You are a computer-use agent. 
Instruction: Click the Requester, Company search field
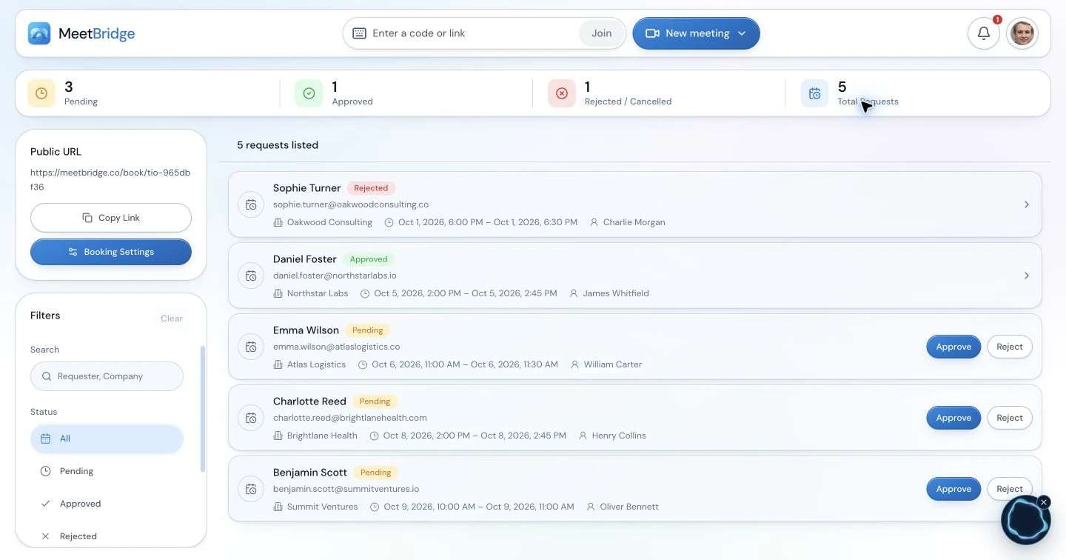107,376
